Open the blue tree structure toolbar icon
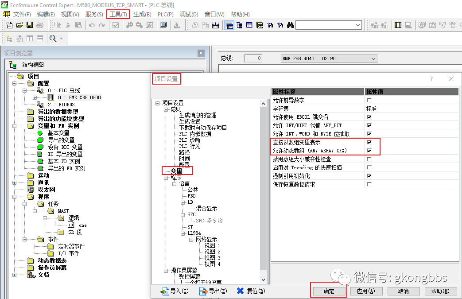Screen dimensions: 462x299 239,25
